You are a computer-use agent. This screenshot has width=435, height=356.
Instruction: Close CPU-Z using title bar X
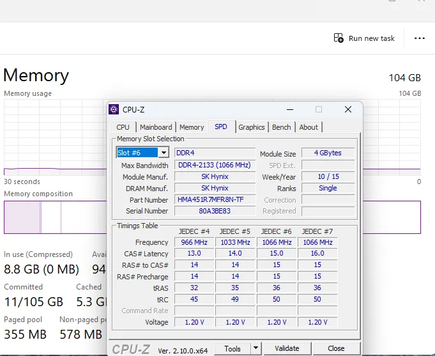point(348,109)
